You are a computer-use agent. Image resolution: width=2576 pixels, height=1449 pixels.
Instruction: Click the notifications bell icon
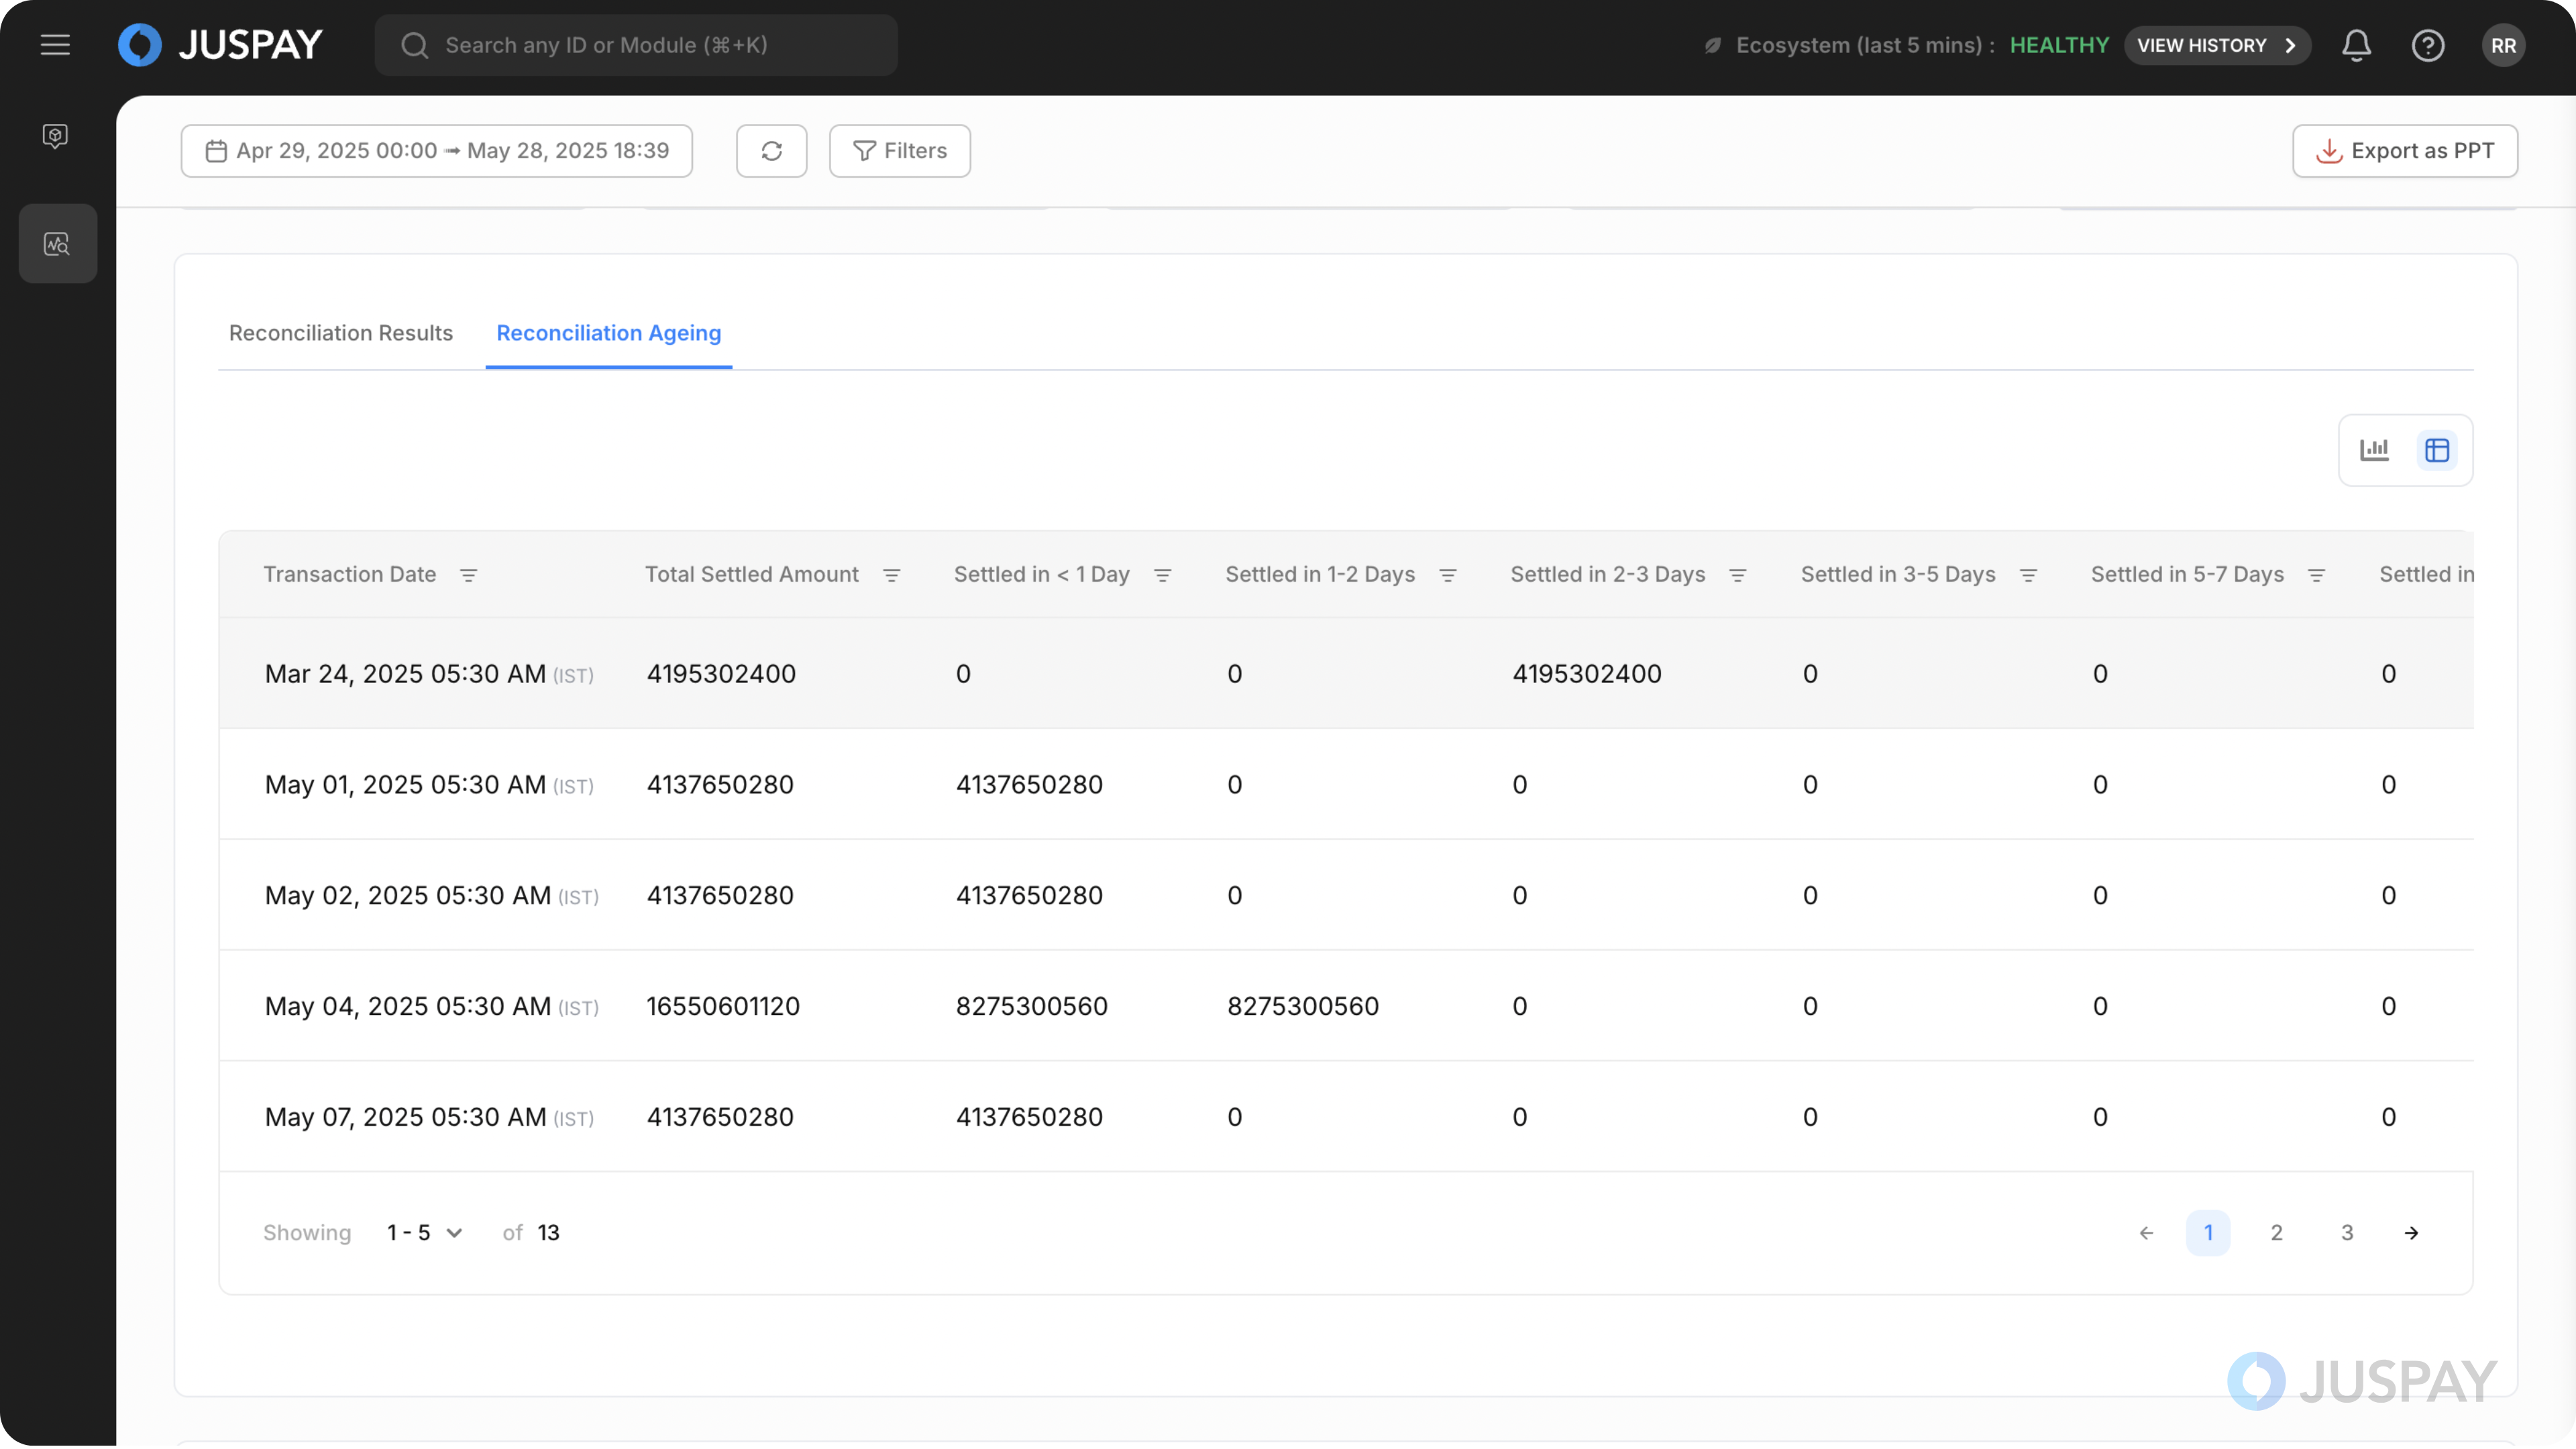click(x=2356, y=45)
